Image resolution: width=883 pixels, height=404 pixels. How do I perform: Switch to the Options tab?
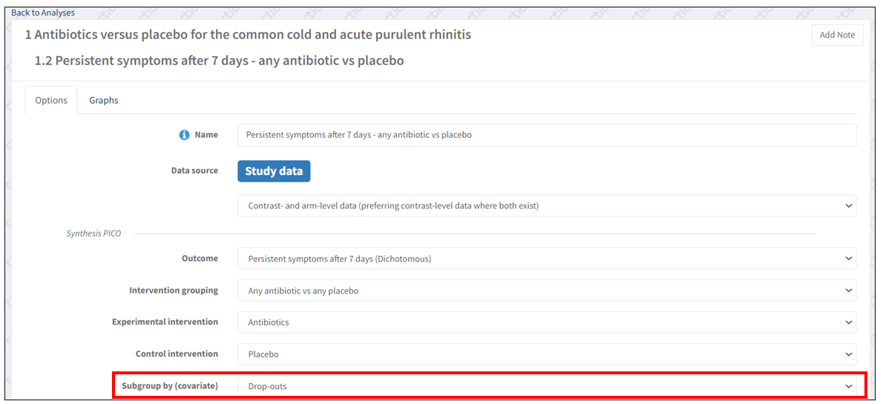pyautogui.click(x=51, y=100)
